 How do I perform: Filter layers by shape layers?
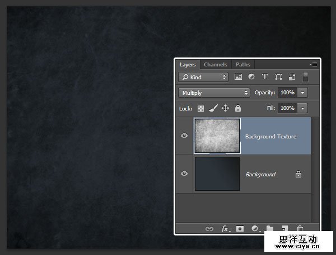[x=278, y=77]
